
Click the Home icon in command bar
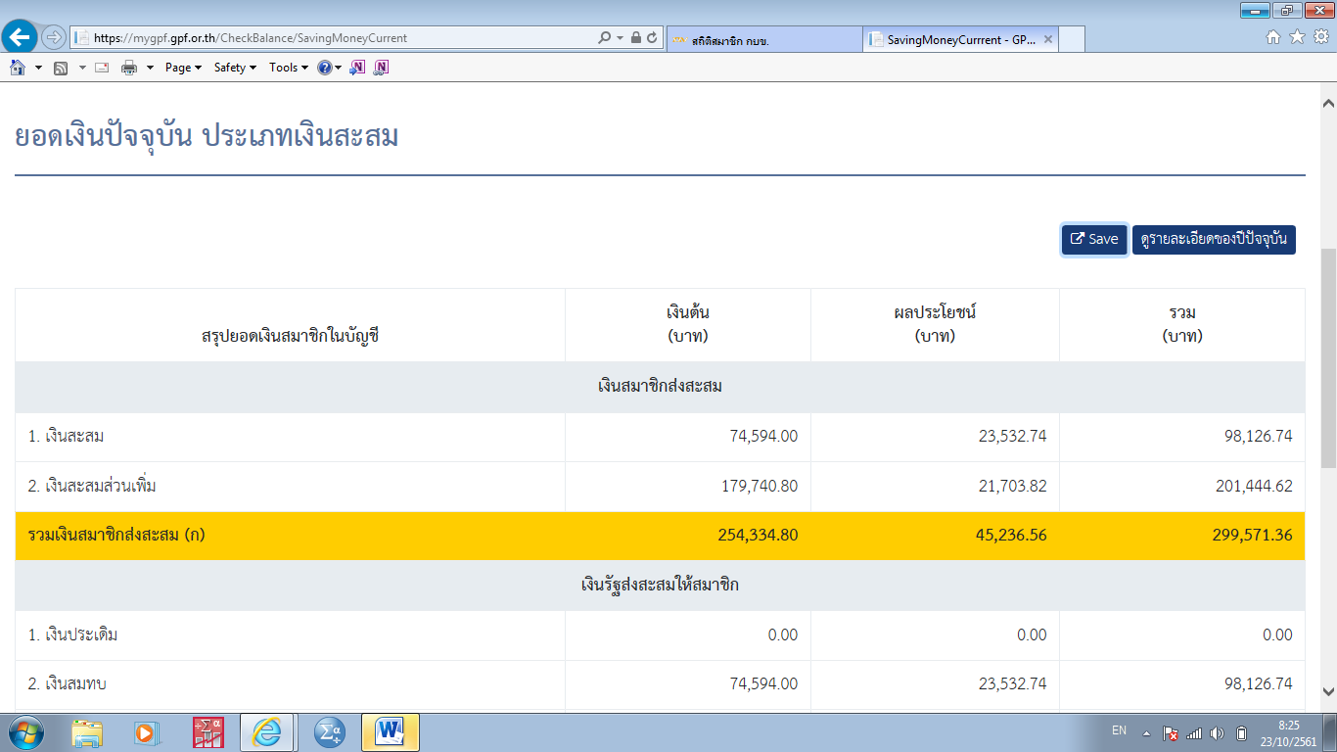click(18, 68)
